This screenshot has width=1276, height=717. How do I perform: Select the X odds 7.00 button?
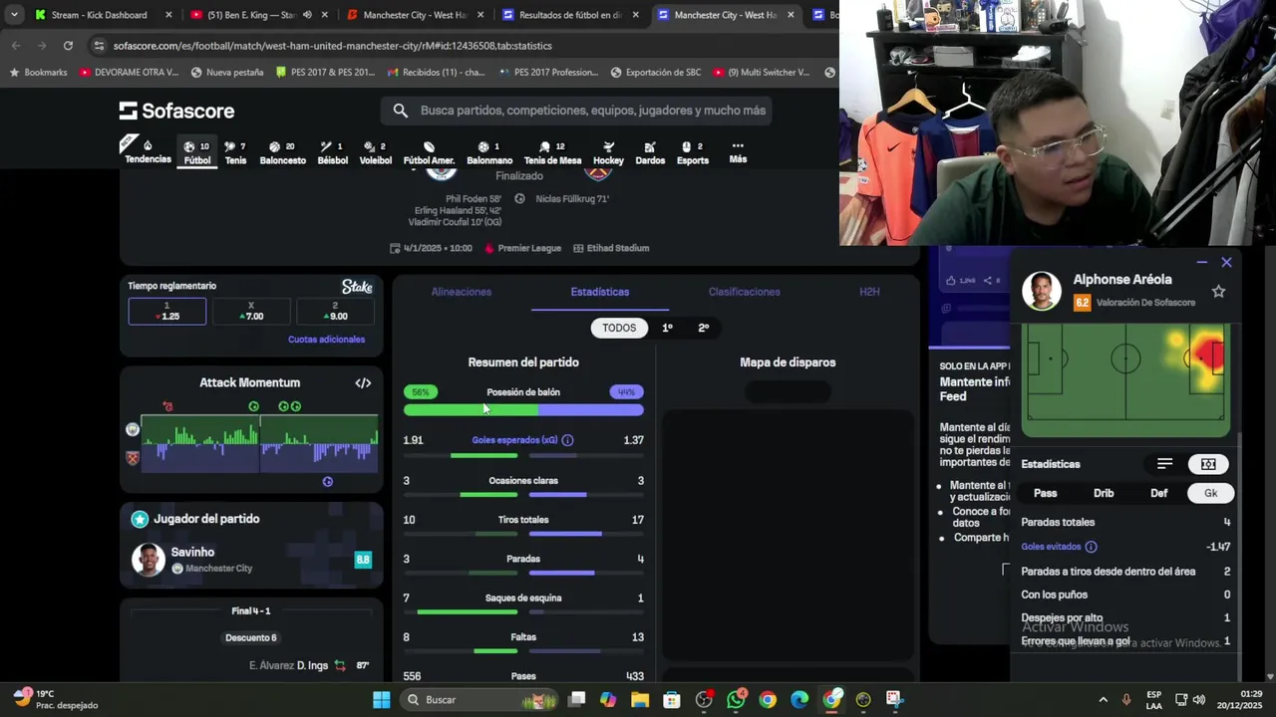click(251, 312)
